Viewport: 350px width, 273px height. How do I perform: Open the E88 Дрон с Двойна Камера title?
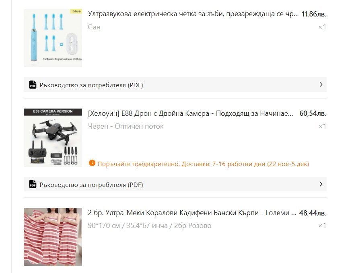pos(190,113)
